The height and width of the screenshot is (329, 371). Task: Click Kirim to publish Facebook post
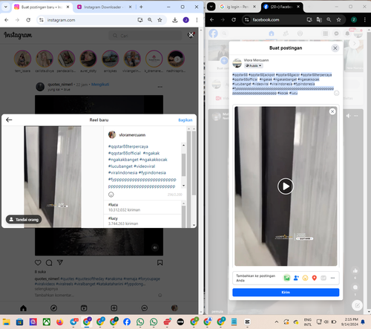pyautogui.click(x=286, y=293)
